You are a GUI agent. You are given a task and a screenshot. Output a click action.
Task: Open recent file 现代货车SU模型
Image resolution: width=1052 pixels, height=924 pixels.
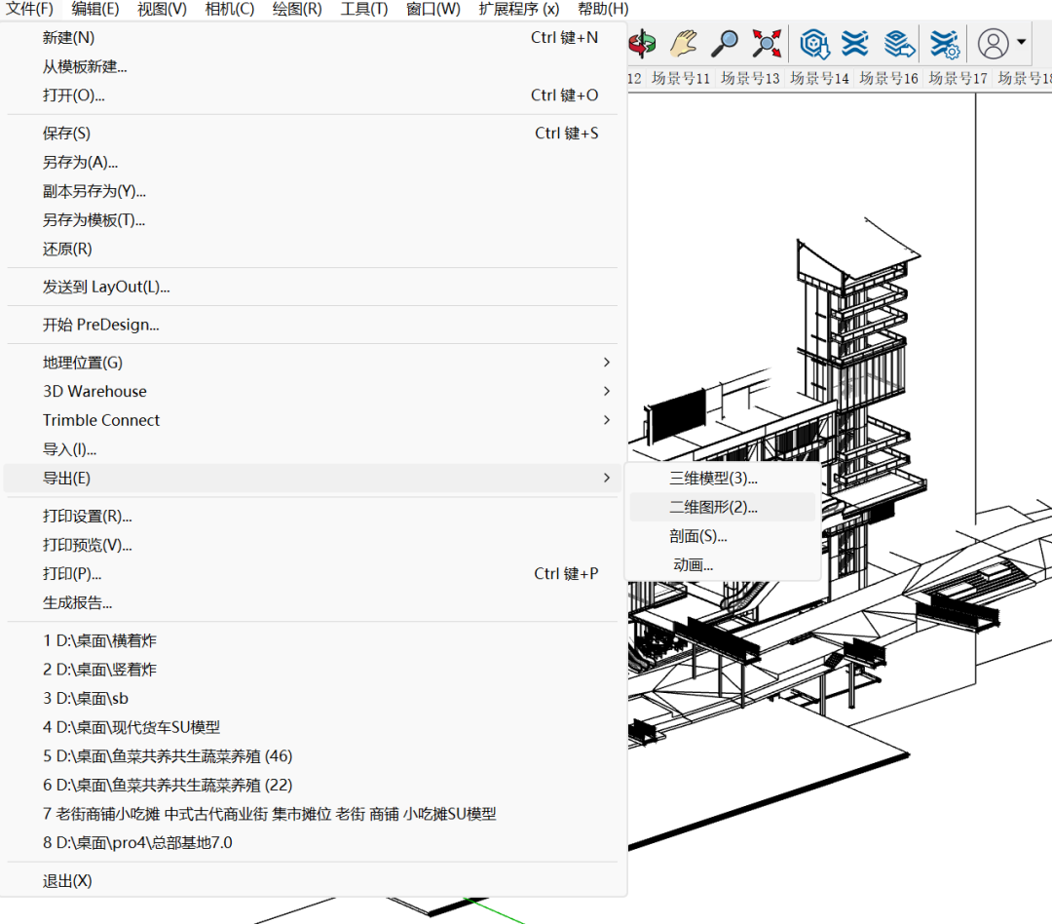click(312, 728)
